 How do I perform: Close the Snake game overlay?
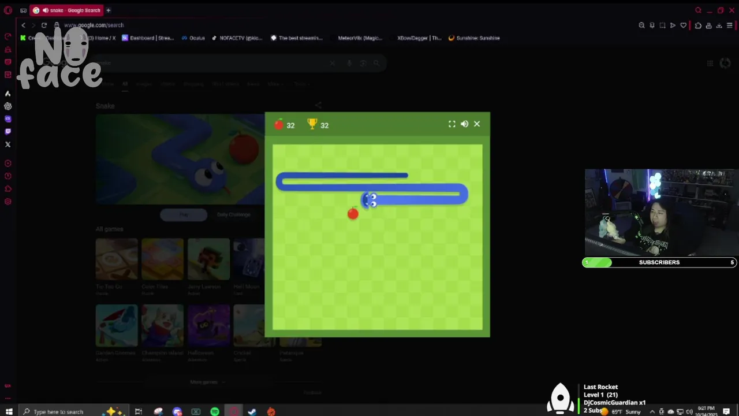point(477,124)
